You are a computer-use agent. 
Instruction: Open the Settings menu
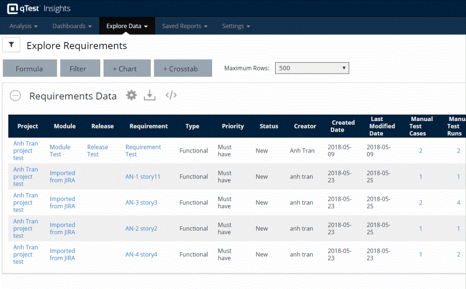pos(235,26)
